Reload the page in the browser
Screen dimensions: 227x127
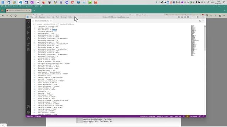click(x=11, y=16)
